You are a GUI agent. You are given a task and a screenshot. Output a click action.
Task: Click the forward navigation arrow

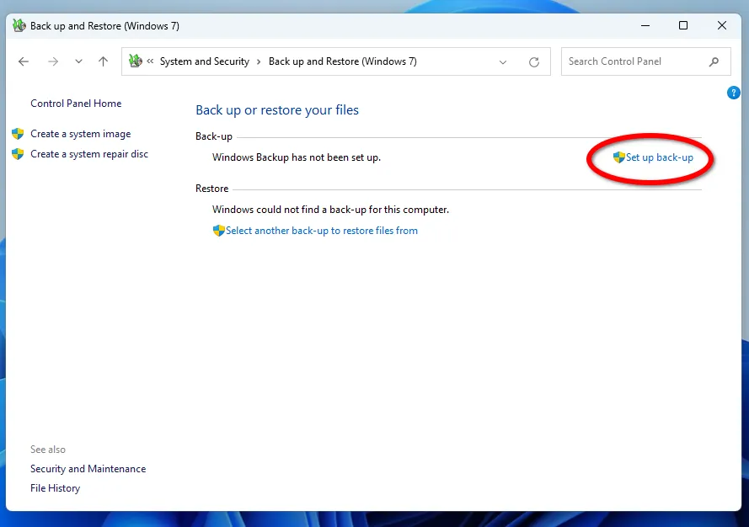(52, 61)
